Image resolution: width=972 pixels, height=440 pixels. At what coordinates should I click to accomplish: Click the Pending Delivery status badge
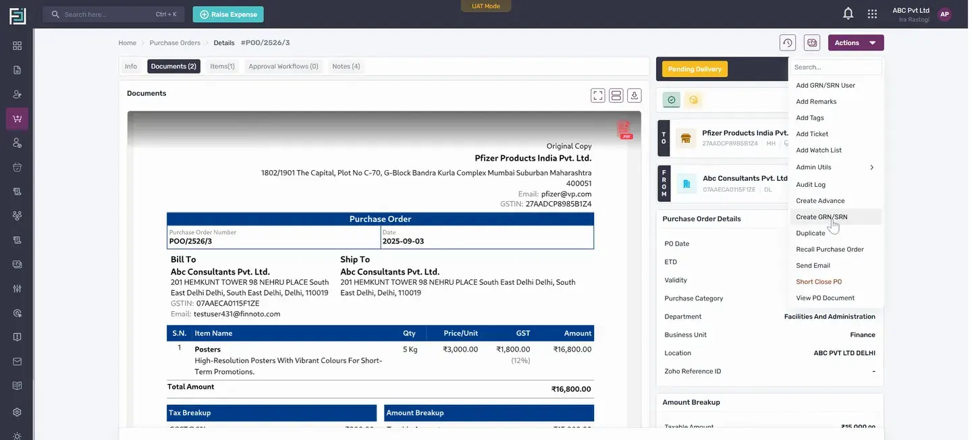(x=695, y=69)
